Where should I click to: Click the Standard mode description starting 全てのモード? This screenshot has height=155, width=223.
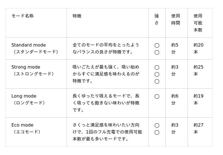pyautogui.click(x=106, y=49)
